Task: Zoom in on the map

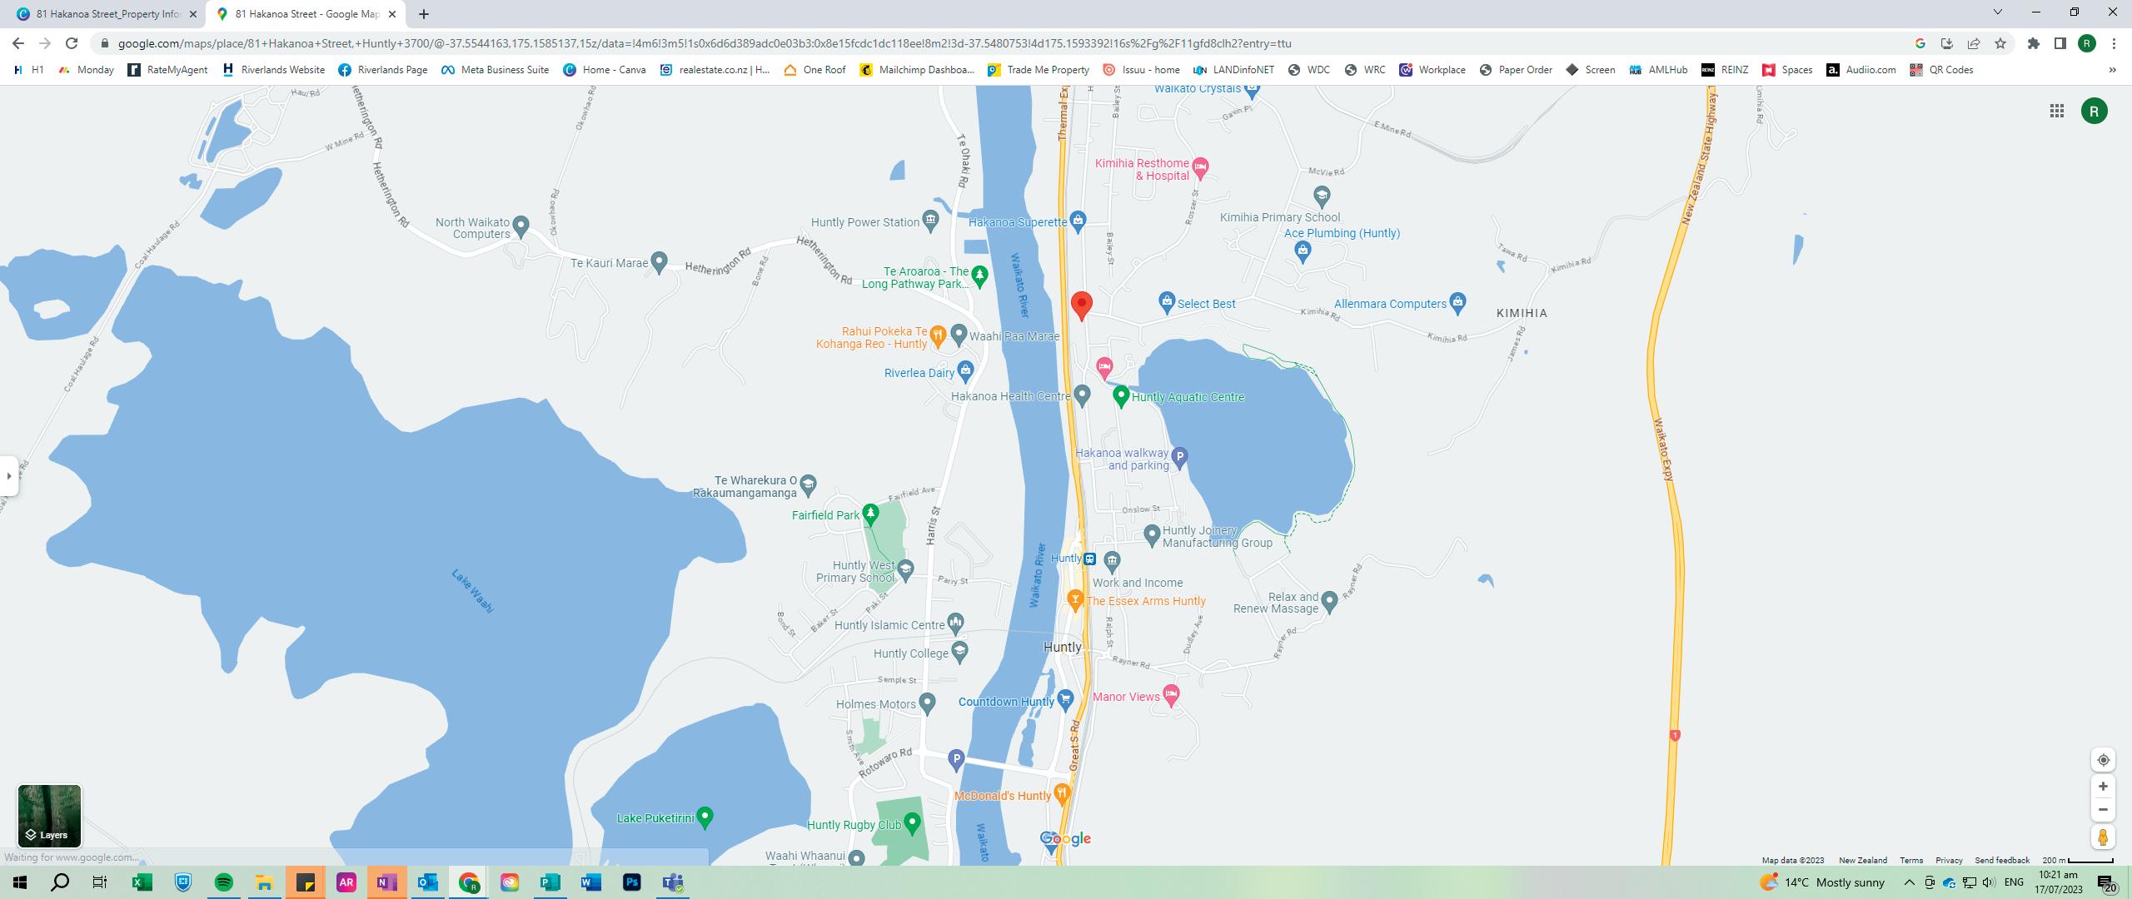Action: pyautogui.click(x=2103, y=787)
